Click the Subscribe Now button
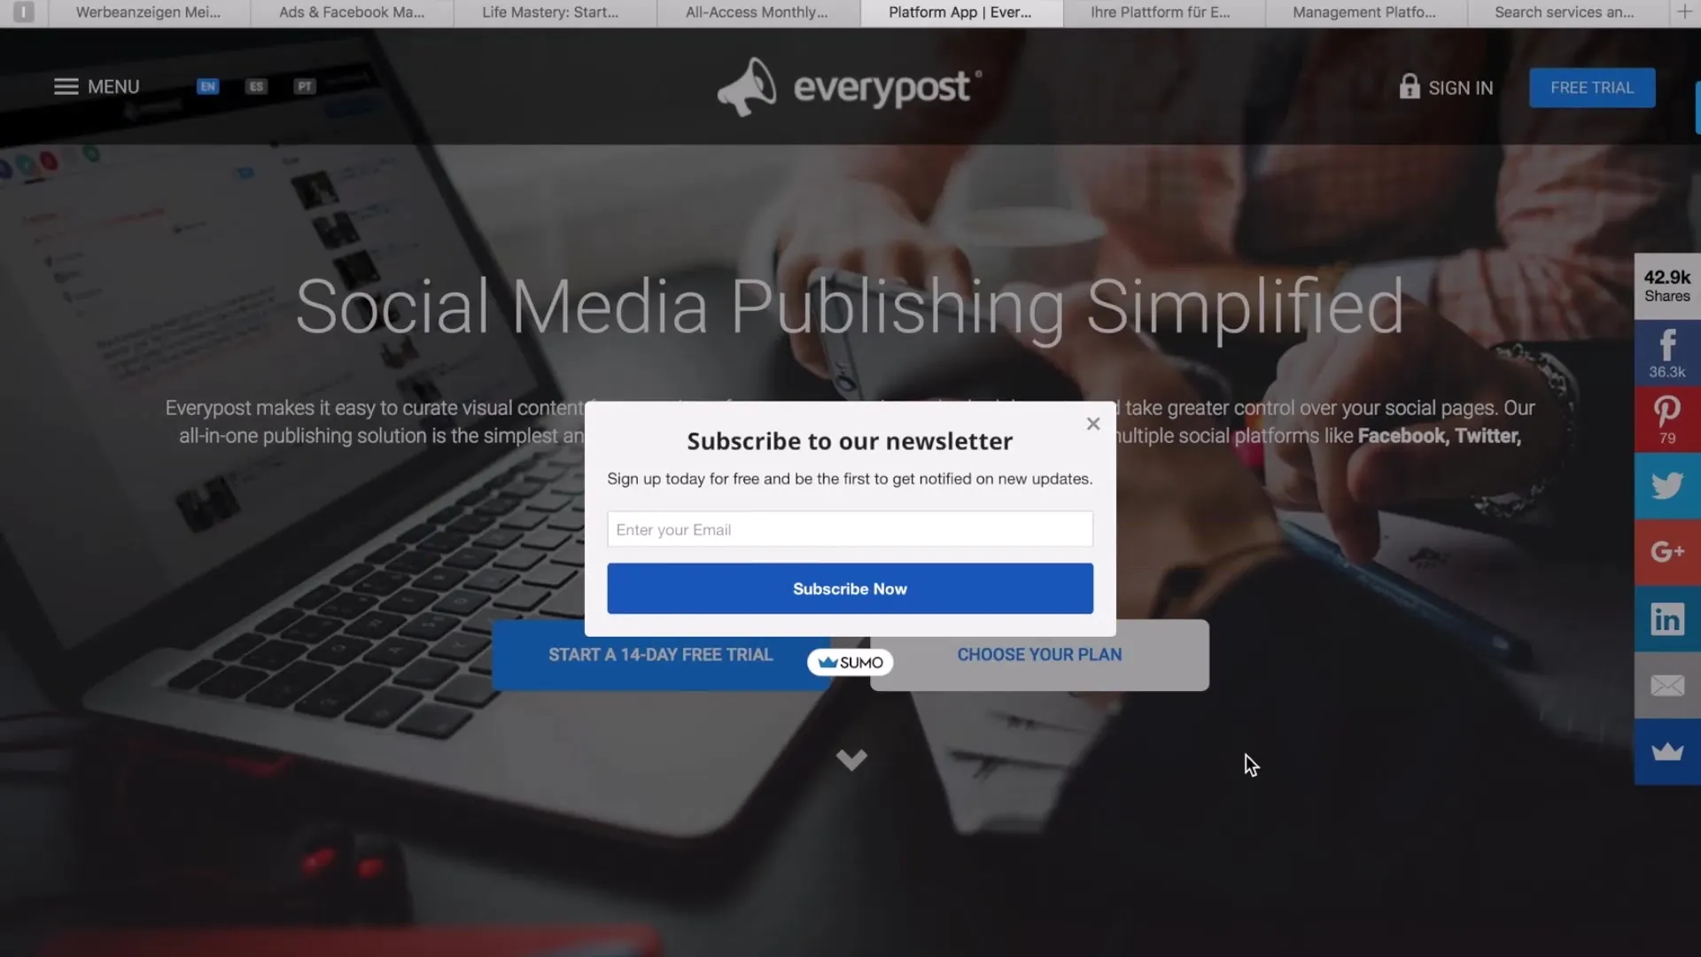 (850, 587)
